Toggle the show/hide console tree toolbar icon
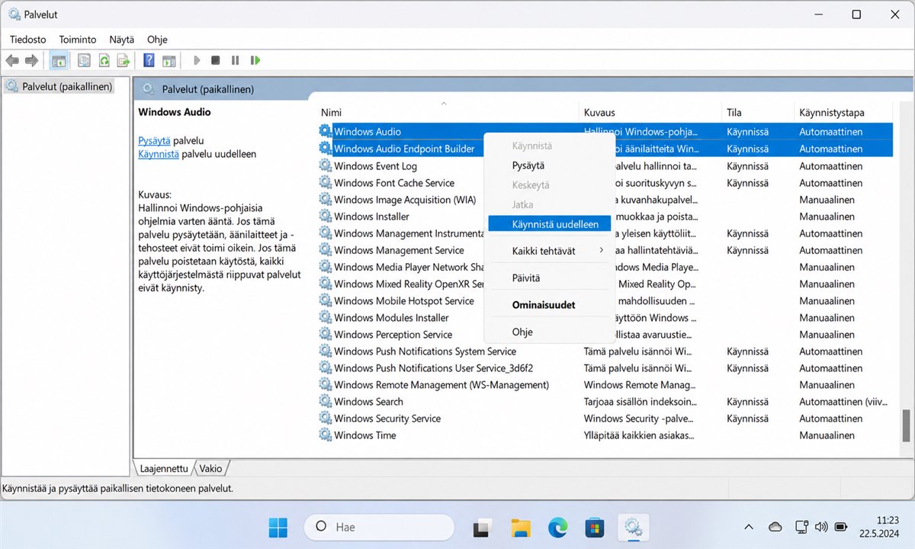 pos(59,60)
